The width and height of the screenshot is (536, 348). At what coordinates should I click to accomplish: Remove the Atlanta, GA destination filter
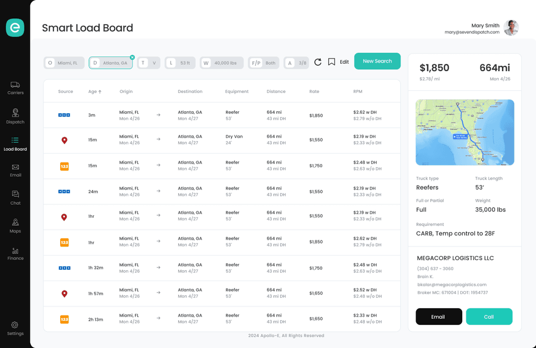click(x=132, y=56)
